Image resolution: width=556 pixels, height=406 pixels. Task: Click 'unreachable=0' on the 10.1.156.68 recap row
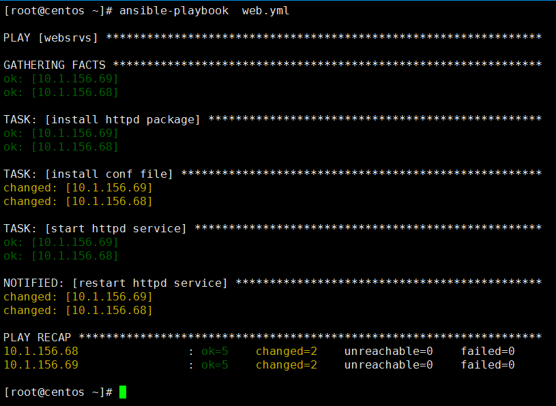389,351
